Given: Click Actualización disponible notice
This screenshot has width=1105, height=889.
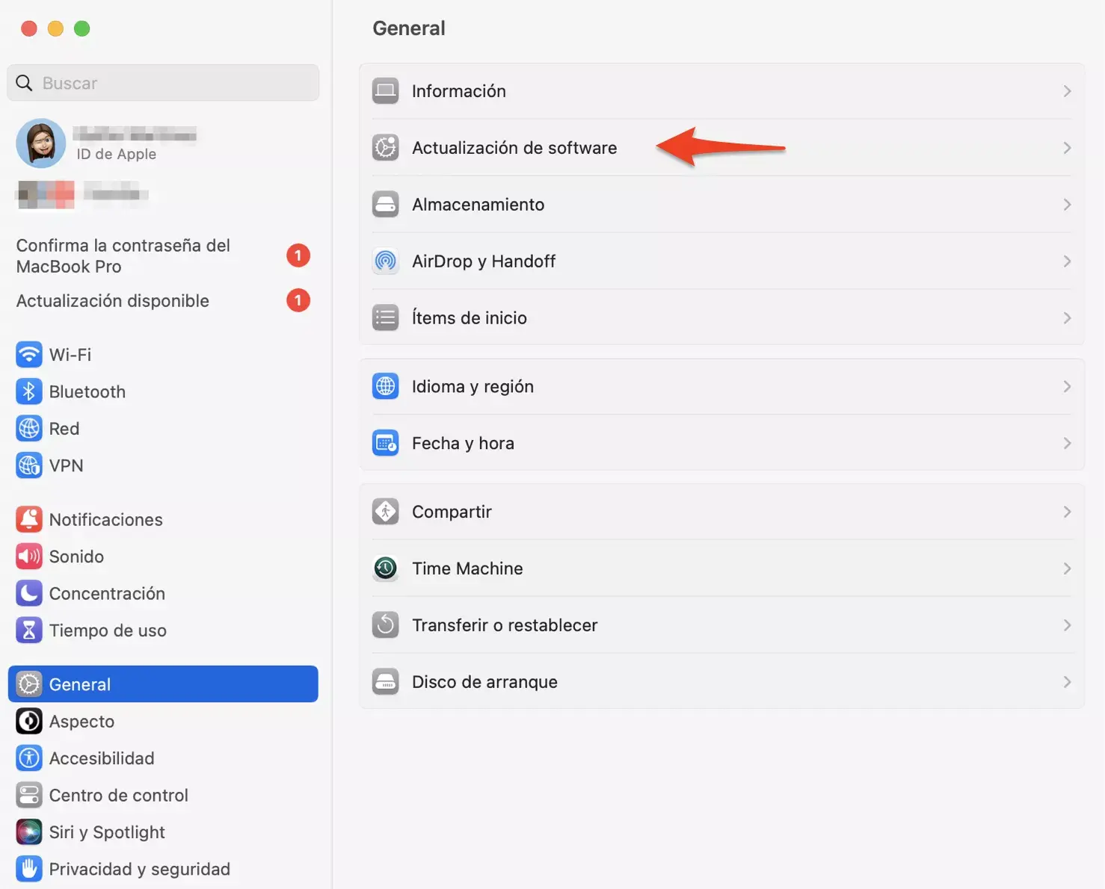Looking at the screenshot, I should pyautogui.click(x=113, y=301).
